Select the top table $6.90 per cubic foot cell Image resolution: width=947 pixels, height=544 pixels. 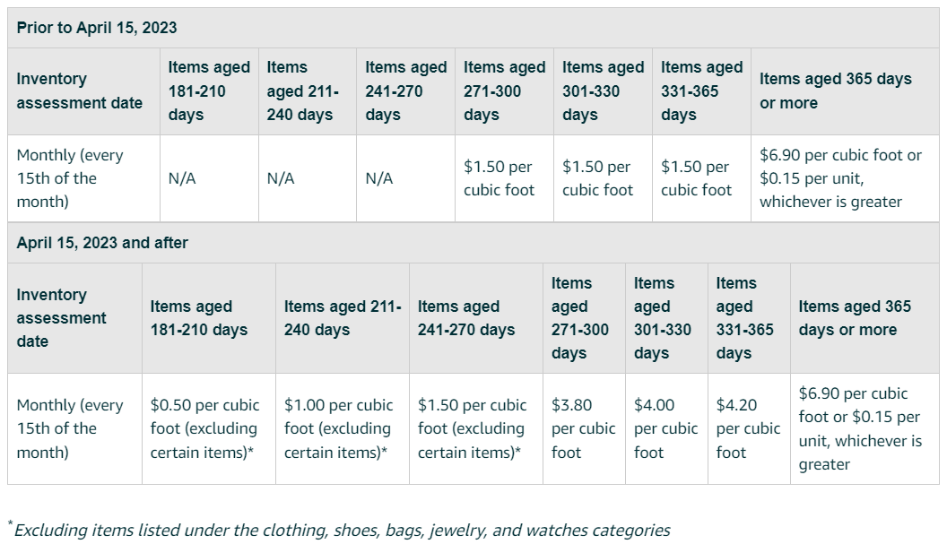tap(845, 178)
